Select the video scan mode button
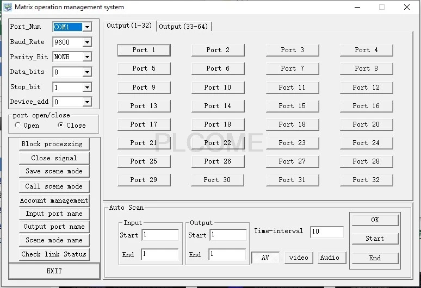The height and width of the screenshot is (288, 421). coord(299,258)
